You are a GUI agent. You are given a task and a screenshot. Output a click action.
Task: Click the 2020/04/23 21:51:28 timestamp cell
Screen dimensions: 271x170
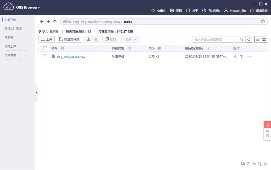click(x=206, y=56)
